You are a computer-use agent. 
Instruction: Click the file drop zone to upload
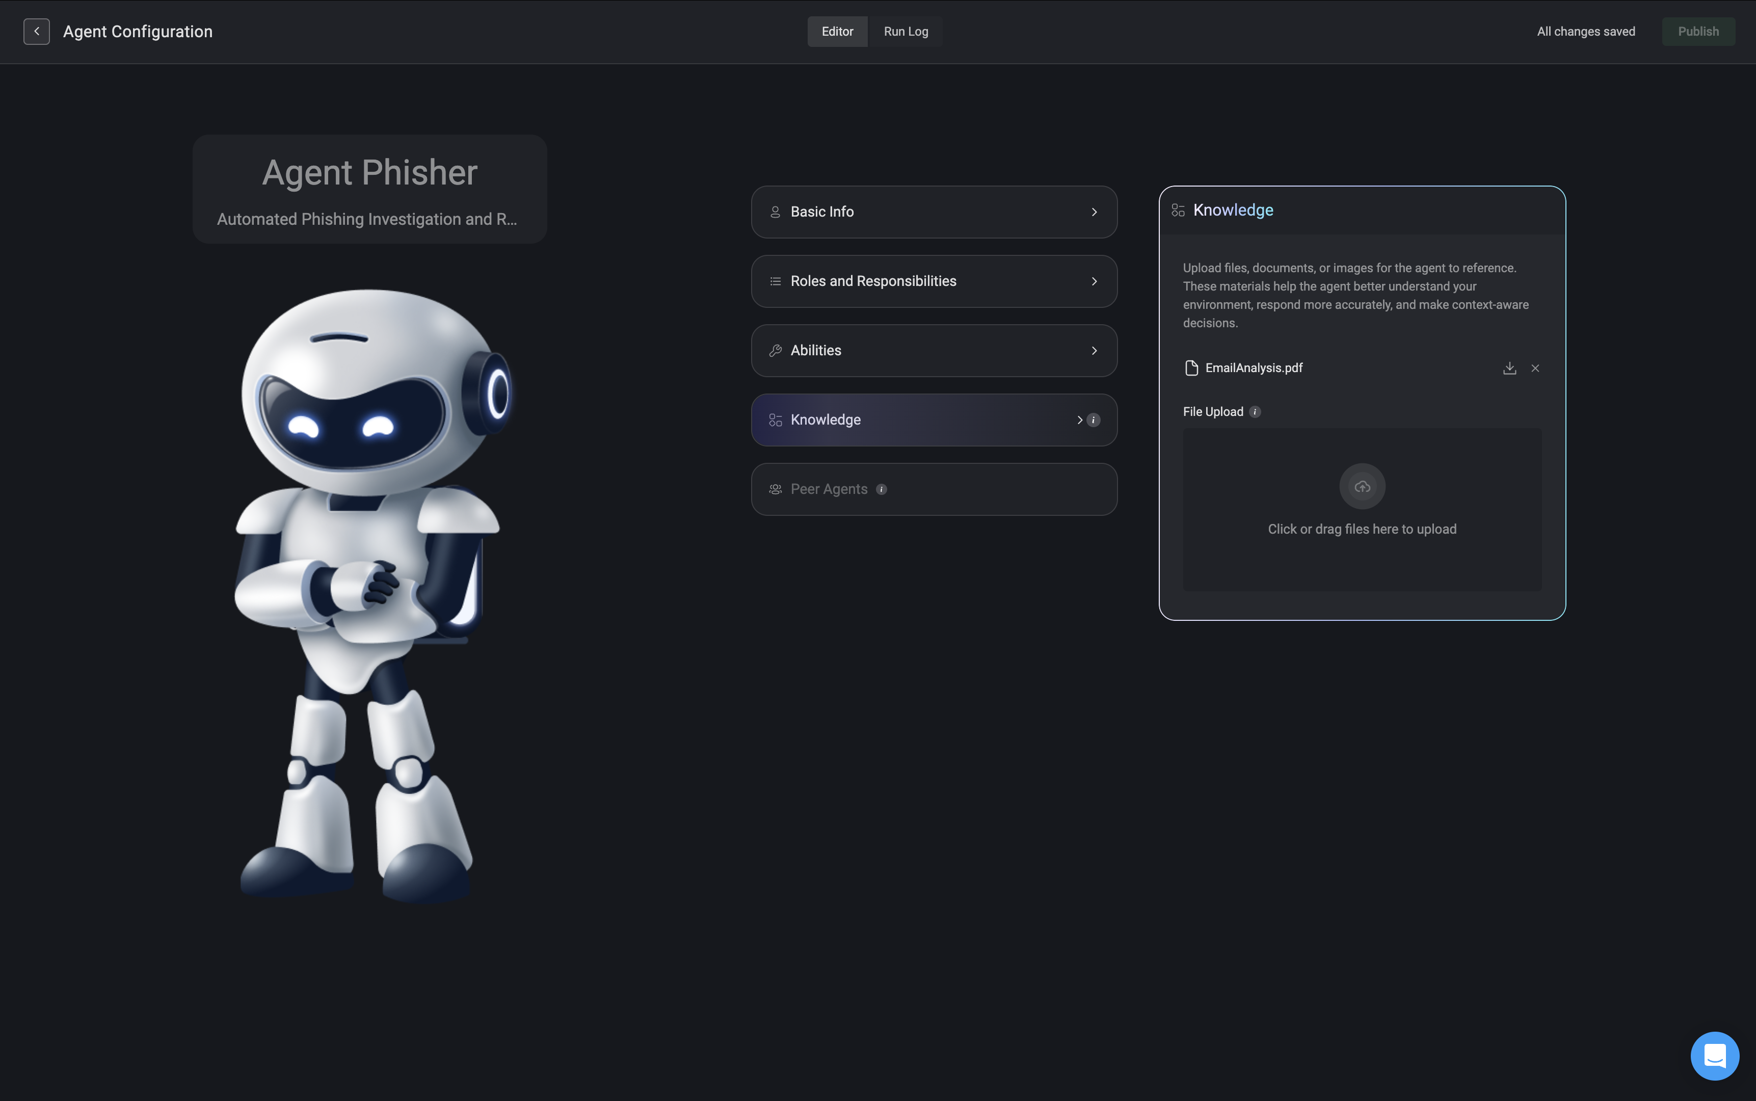(1362, 509)
